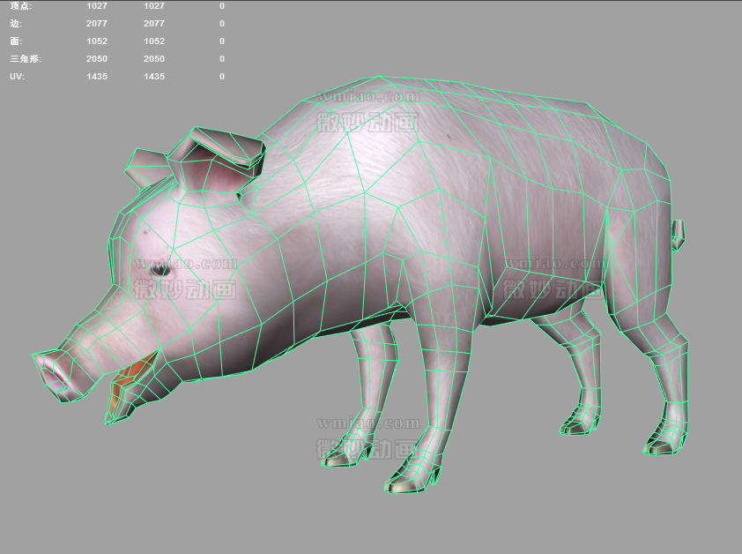Select the rightmost rear hoof

665,441
